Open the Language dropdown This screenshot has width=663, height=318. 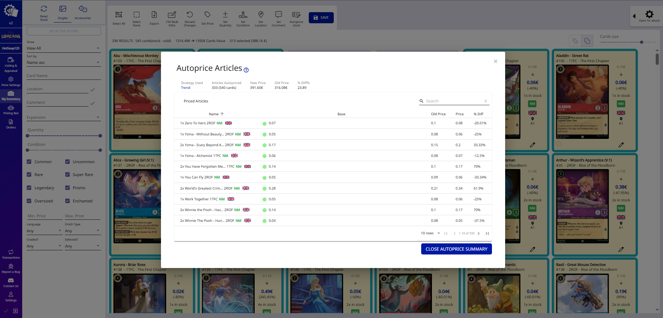click(x=44, y=231)
